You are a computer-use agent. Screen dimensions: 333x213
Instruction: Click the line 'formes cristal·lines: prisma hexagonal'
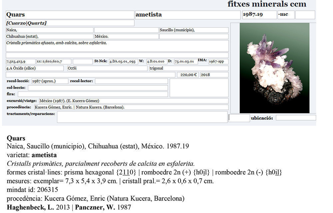point(144,172)
